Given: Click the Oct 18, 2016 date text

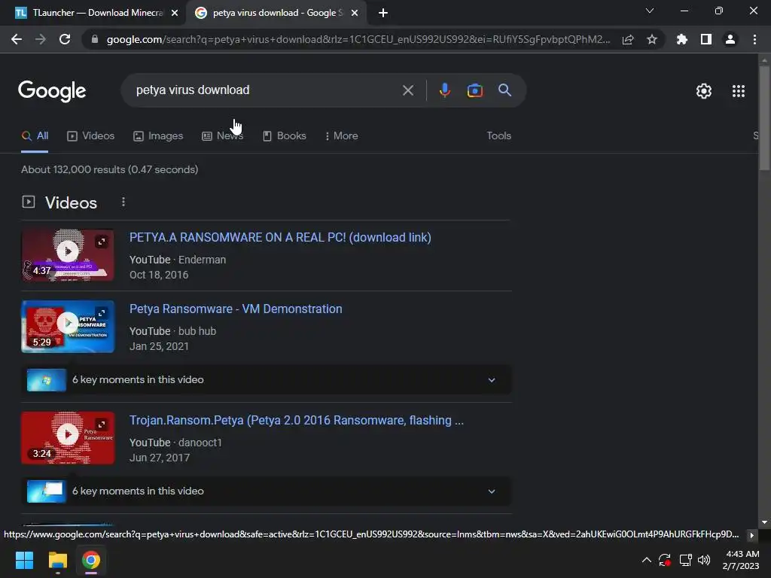Looking at the screenshot, I should [159, 275].
